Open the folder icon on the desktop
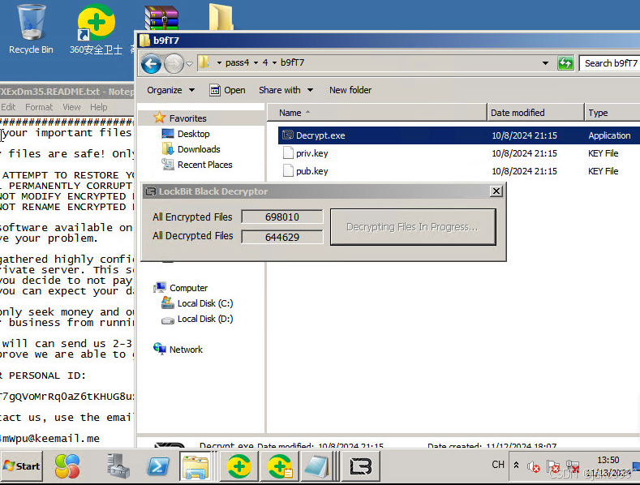The width and height of the screenshot is (640, 485). coord(221,16)
